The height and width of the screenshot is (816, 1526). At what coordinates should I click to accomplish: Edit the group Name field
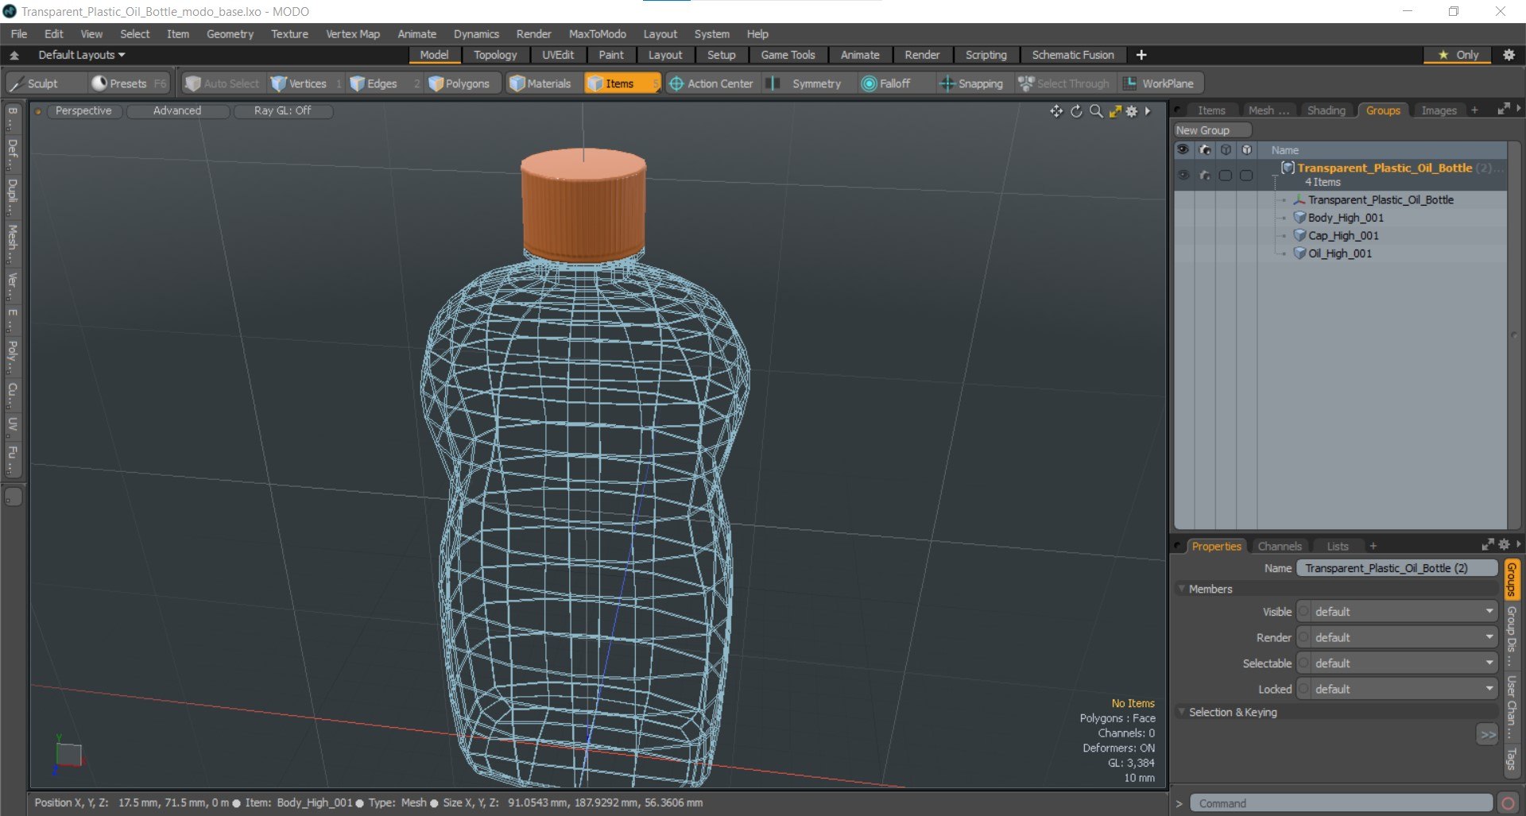(1396, 568)
